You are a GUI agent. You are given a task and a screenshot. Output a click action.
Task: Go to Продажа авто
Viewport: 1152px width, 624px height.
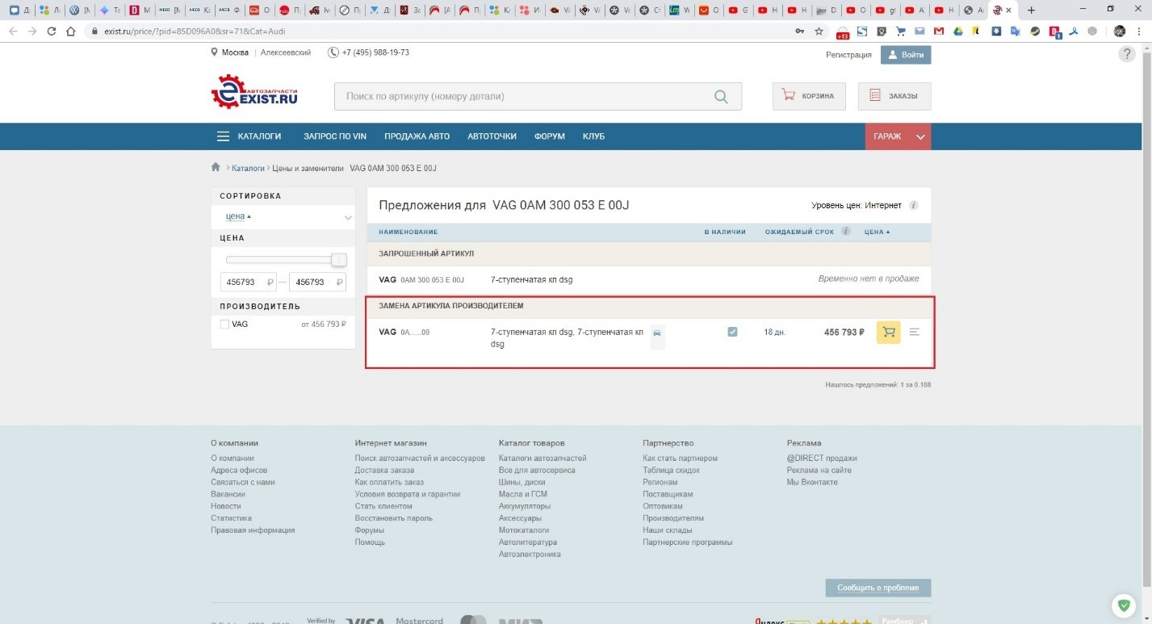(x=417, y=136)
